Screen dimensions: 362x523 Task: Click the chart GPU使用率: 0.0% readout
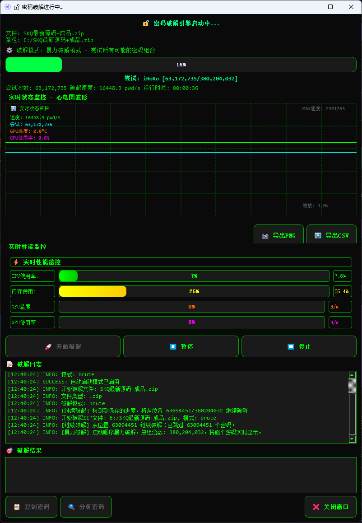click(x=30, y=138)
